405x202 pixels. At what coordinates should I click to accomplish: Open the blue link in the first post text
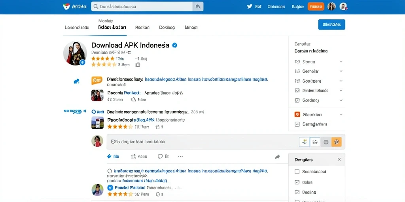[x=206, y=79]
